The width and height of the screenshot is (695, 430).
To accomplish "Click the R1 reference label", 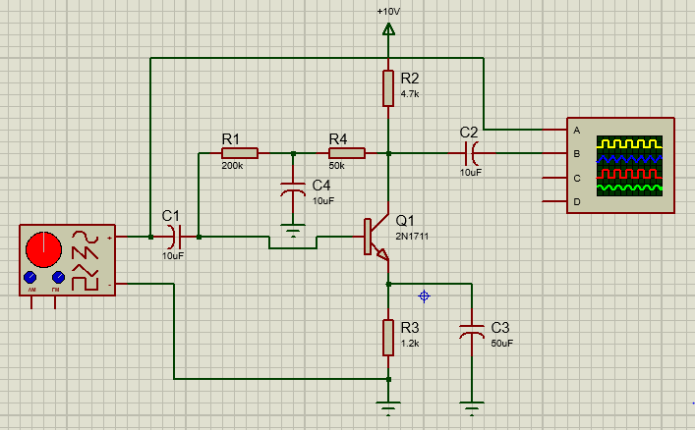I will pyautogui.click(x=230, y=139).
